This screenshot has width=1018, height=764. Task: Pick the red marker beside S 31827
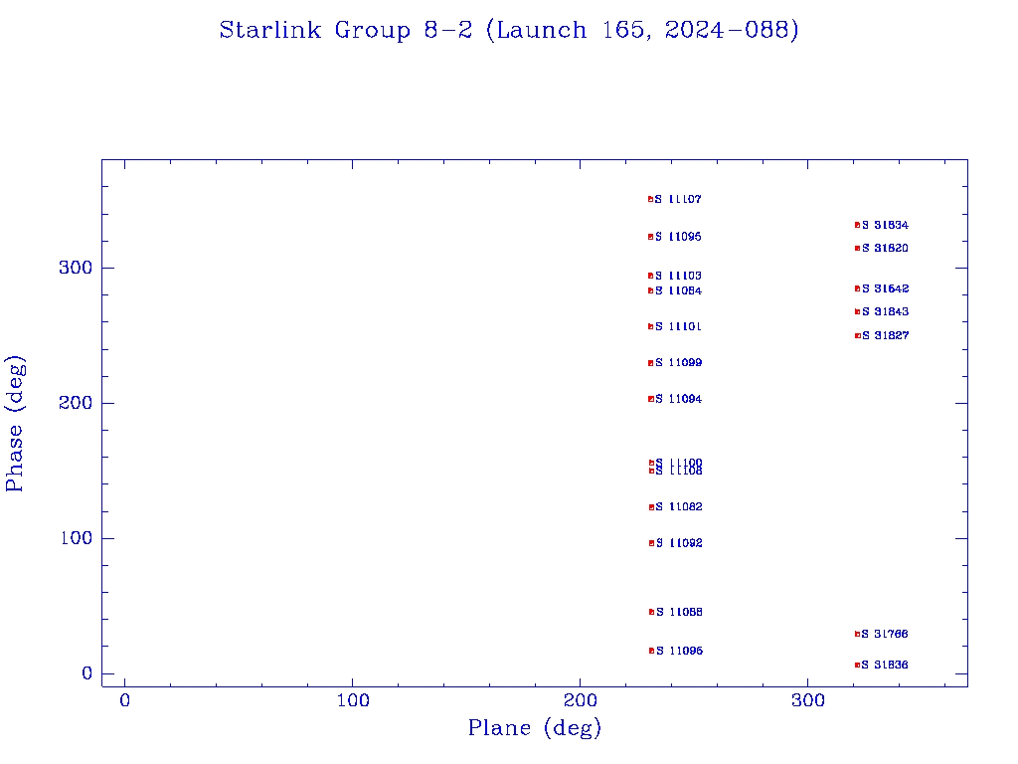coord(858,336)
